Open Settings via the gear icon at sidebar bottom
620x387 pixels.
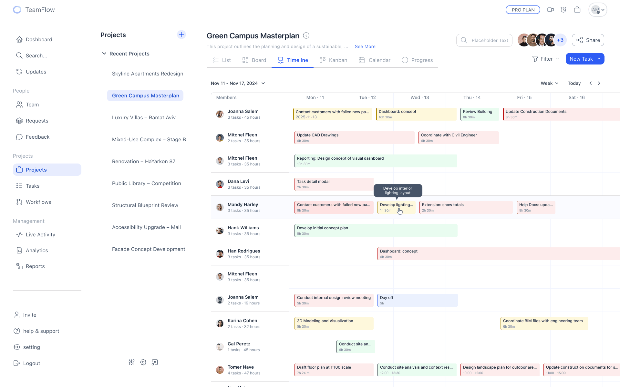[x=143, y=362]
